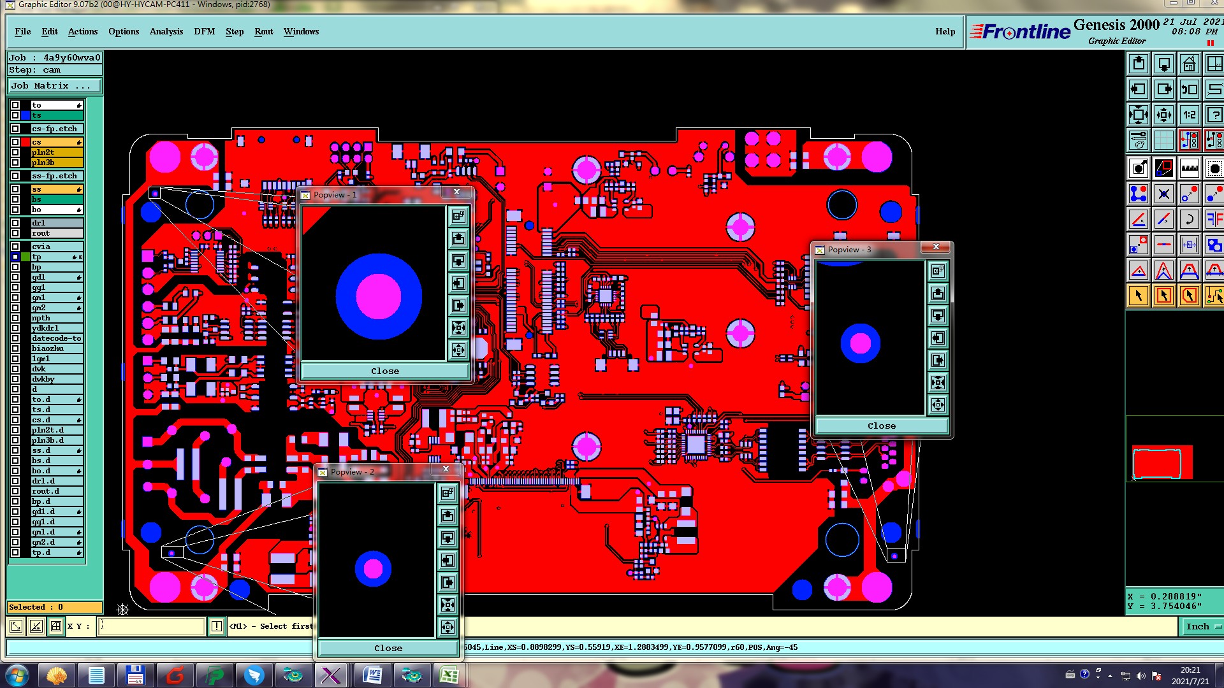Open the Inch units dropdown
Viewport: 1224px width, 688px height.
pos(1202,626)
